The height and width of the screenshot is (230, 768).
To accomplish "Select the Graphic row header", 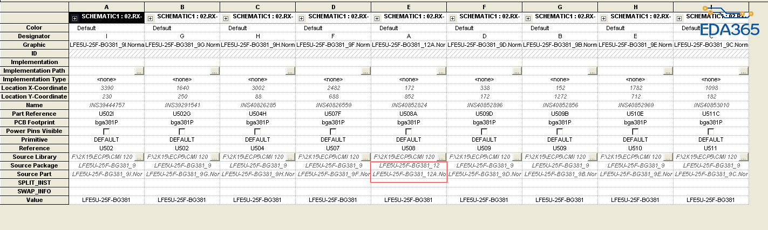I will click(35, 45).
